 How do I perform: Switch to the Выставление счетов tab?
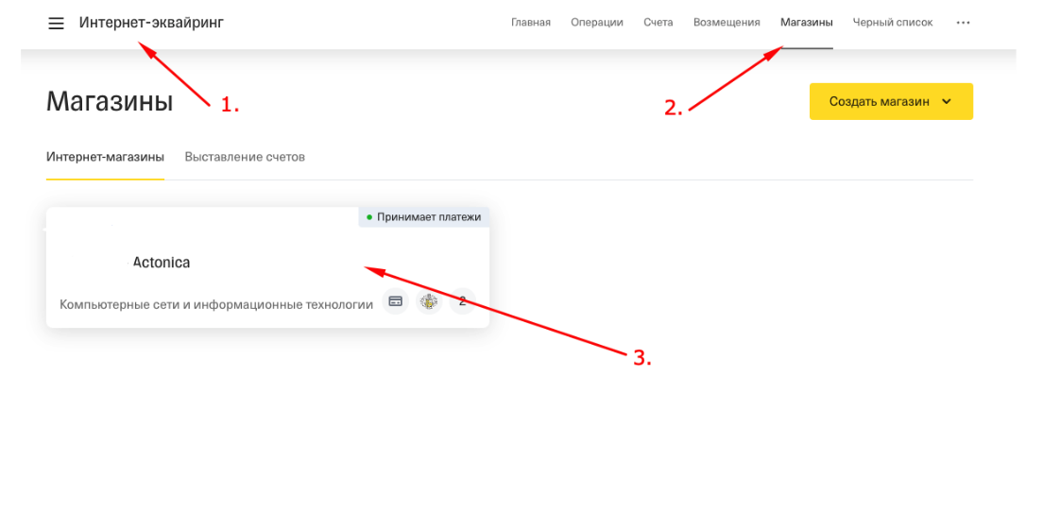(245, 157)
